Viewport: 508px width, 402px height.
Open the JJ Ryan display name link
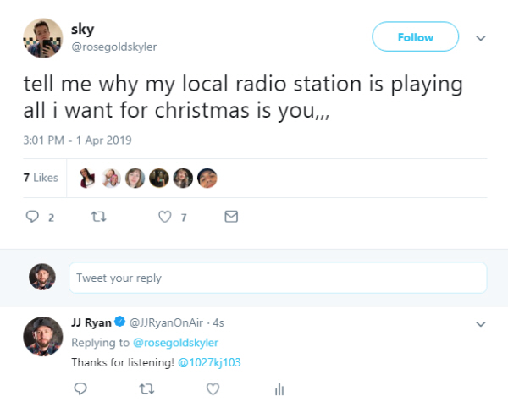coord(91,322)
